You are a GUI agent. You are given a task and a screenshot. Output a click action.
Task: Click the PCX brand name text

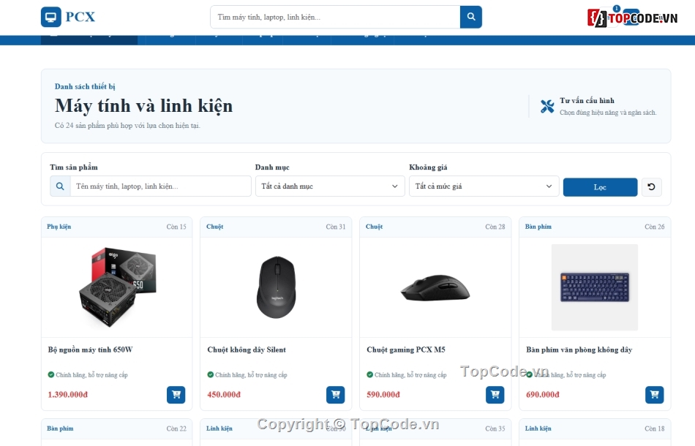tap(80, 17)
